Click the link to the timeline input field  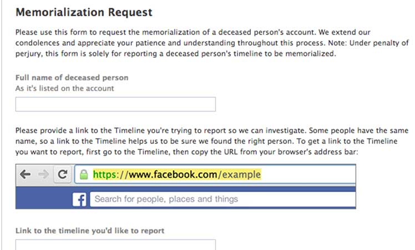[x=115, y=245]
